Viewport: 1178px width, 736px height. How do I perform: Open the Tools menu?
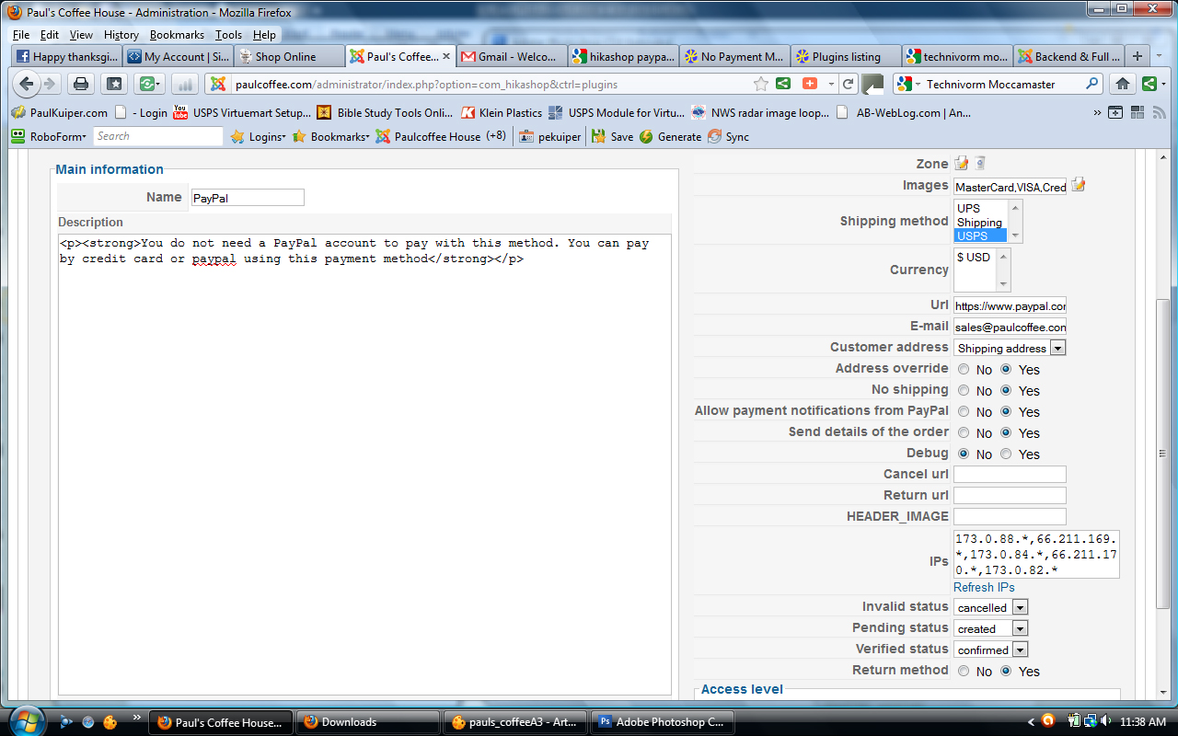tap(228, 35)
